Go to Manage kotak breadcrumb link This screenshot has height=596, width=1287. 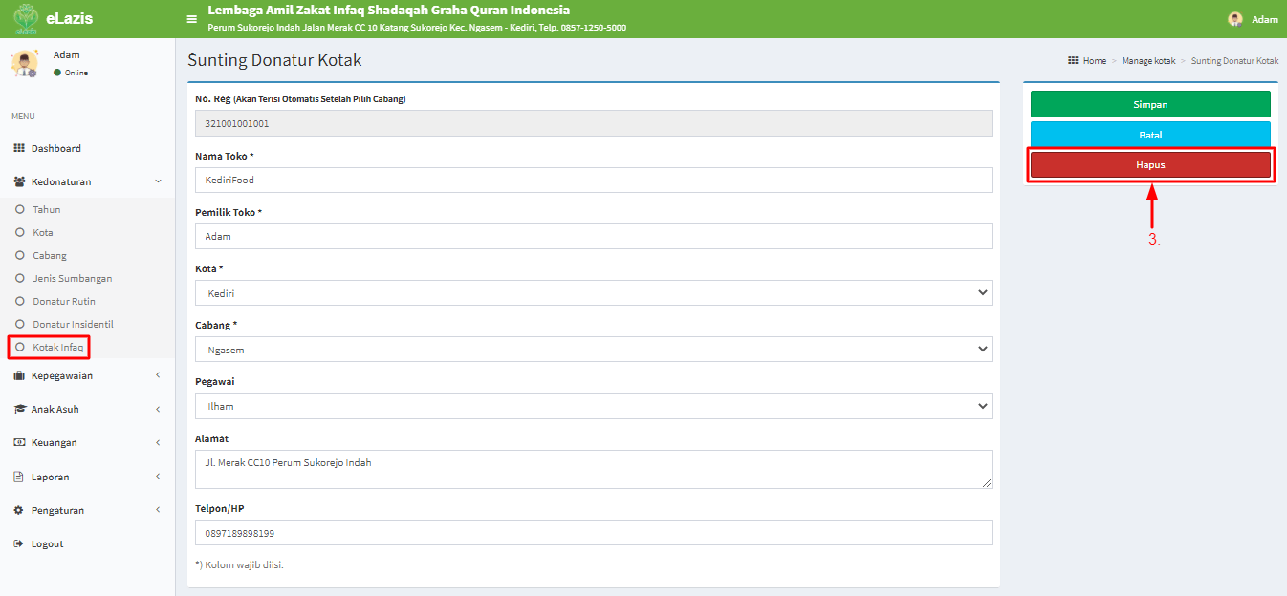[1148, 60]
